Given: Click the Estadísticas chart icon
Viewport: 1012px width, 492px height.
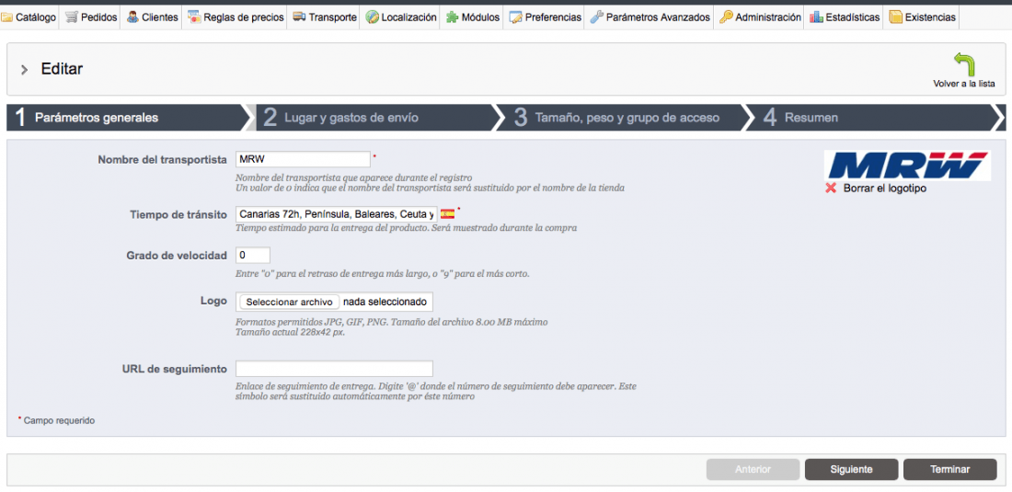Looking at the screenshot, I should pyautogui.click(x=816, y=17).
